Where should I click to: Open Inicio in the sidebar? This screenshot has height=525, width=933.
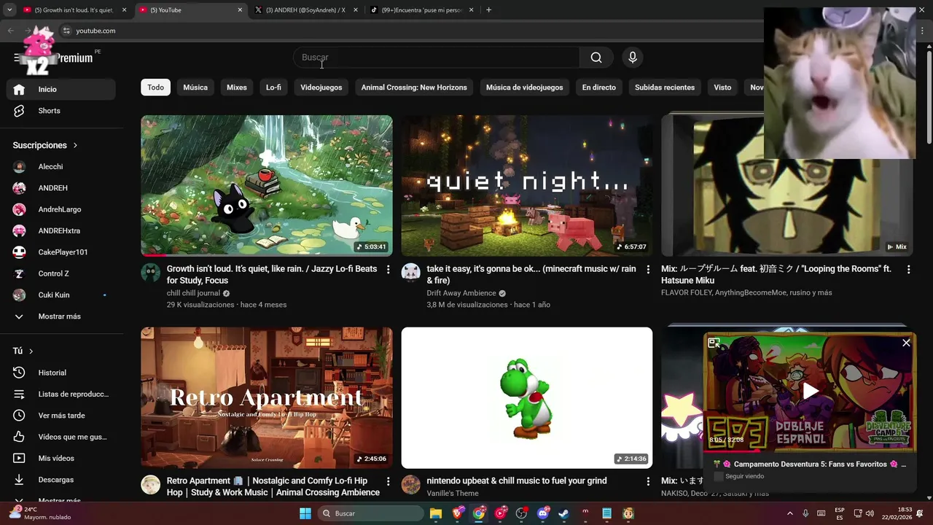(61, 89)
